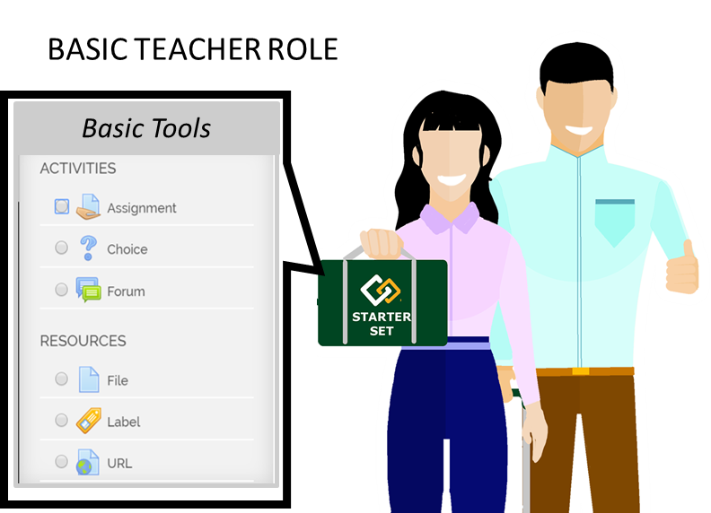The image size is (711, 513).
Task: Click the Choice question mark icon
Action: point(88,248)
